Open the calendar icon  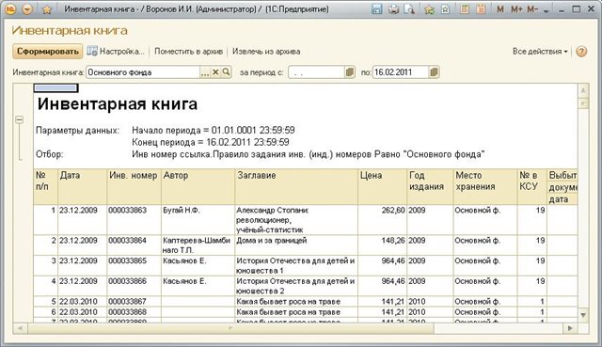481,8
